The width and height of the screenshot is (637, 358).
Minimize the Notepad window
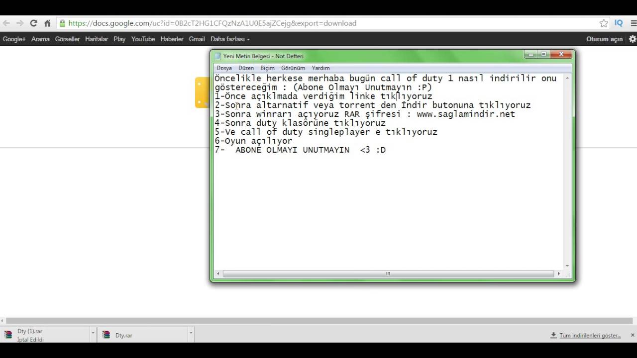[531, 55]
